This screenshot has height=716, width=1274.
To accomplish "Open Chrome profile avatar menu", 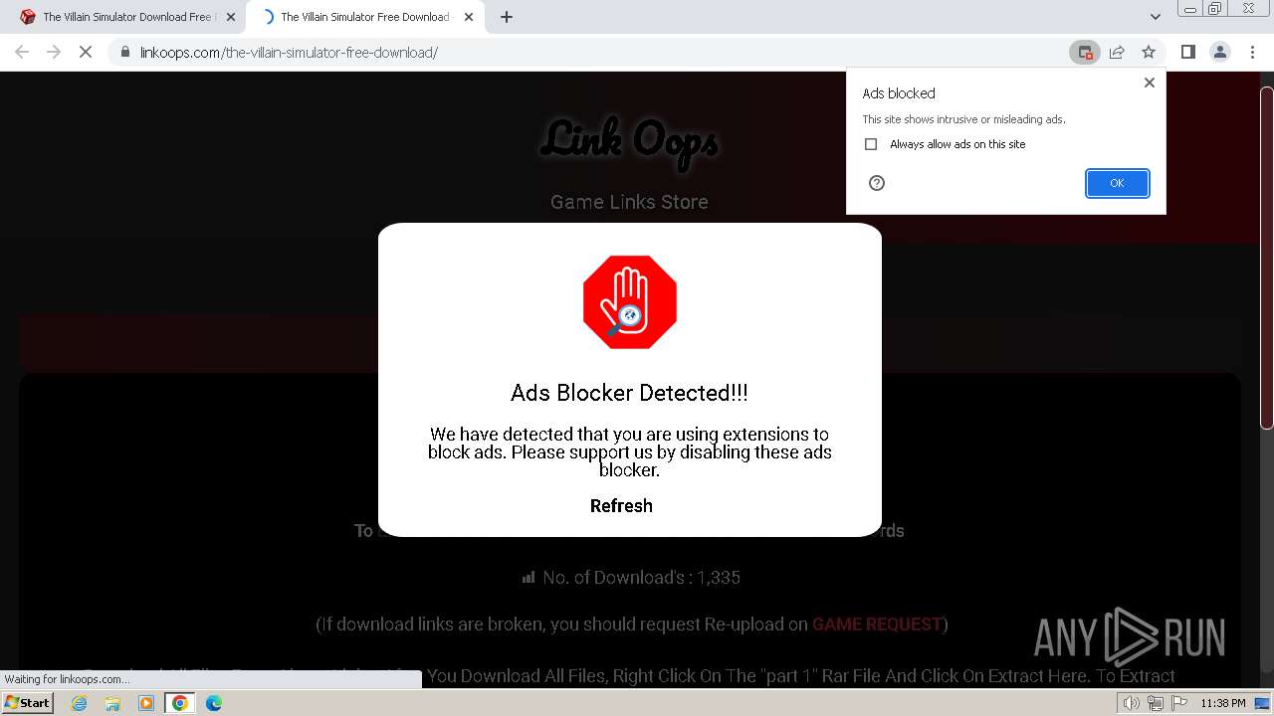I will tap(1220, 52).
